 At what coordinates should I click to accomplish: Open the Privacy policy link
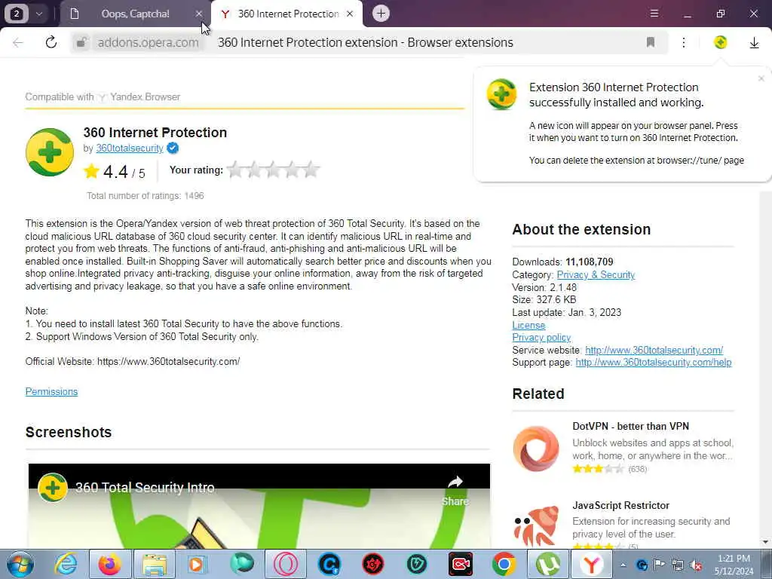[541, 337]
